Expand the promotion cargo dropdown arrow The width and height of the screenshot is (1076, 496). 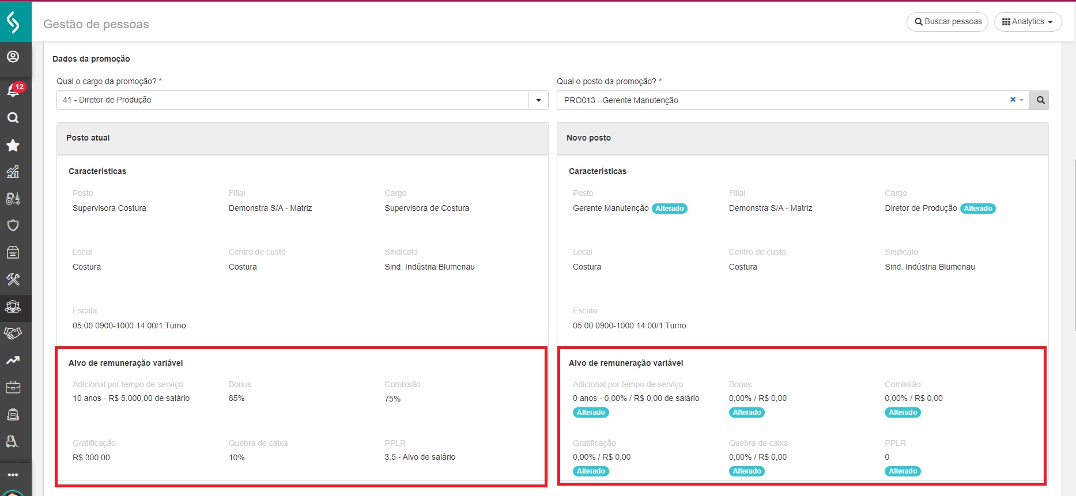pos(538,100)
